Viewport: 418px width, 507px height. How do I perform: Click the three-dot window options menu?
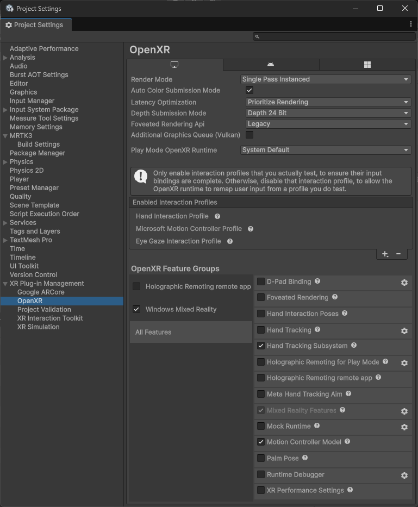click(x=410, y=24)
